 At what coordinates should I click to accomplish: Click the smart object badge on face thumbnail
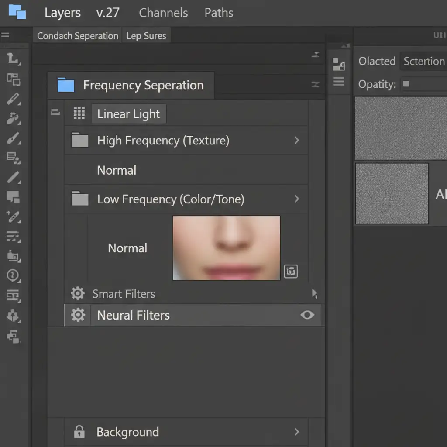tap(291, 271)
